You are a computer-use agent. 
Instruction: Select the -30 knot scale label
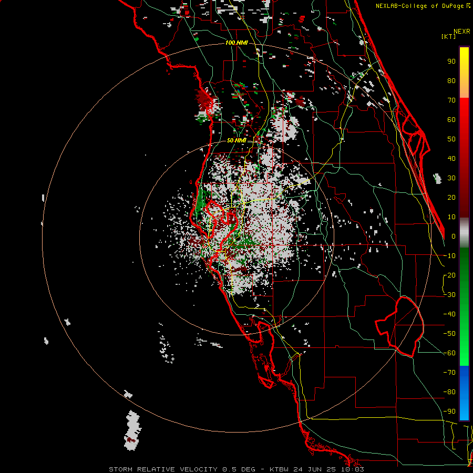tap(449, 295)
